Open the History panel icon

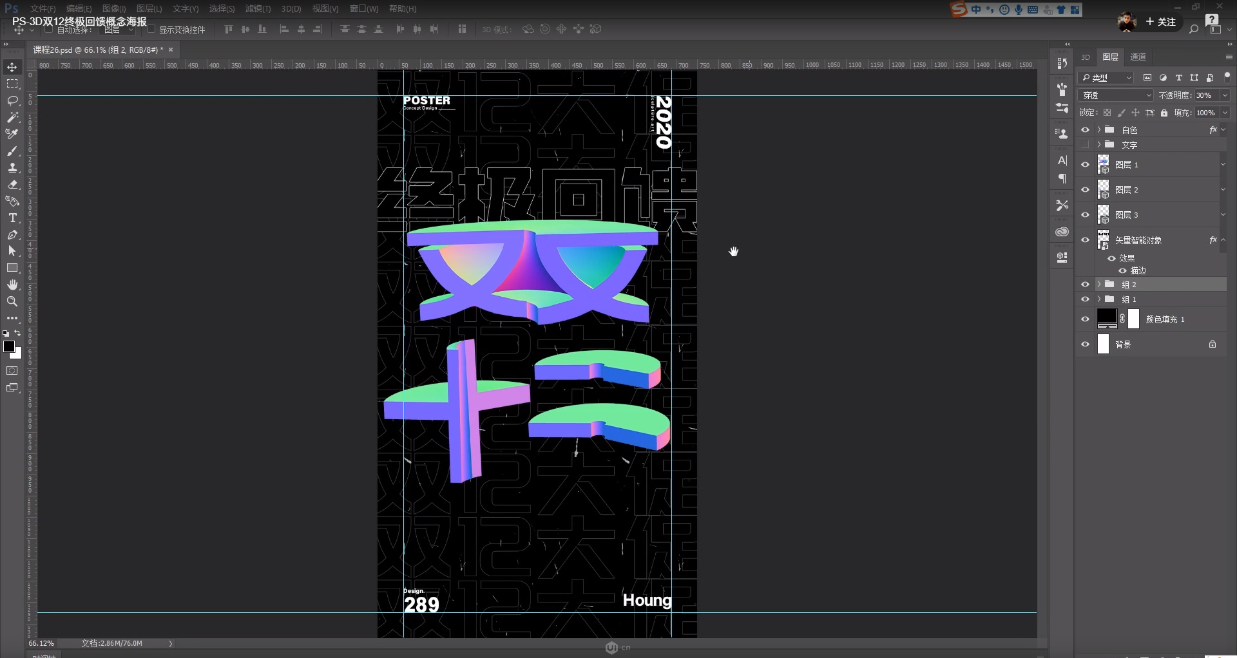[1062, 63]
